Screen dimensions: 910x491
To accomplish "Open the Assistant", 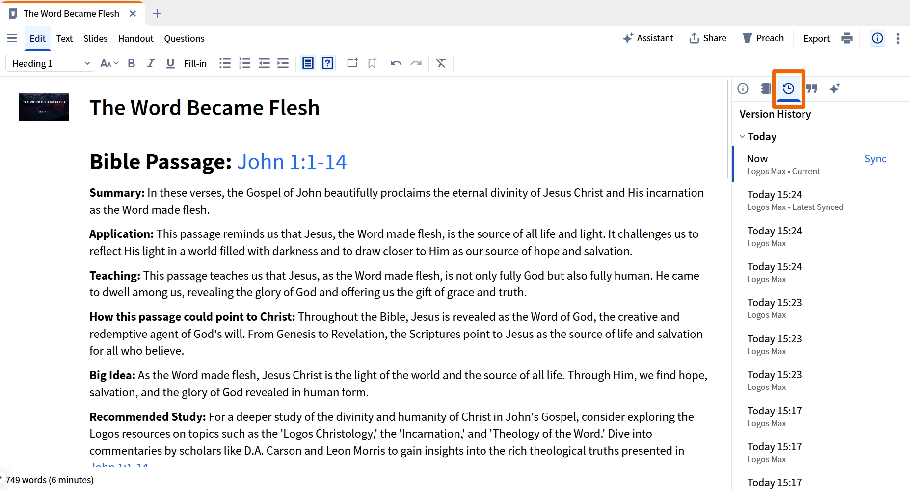I will click(648, 38).
